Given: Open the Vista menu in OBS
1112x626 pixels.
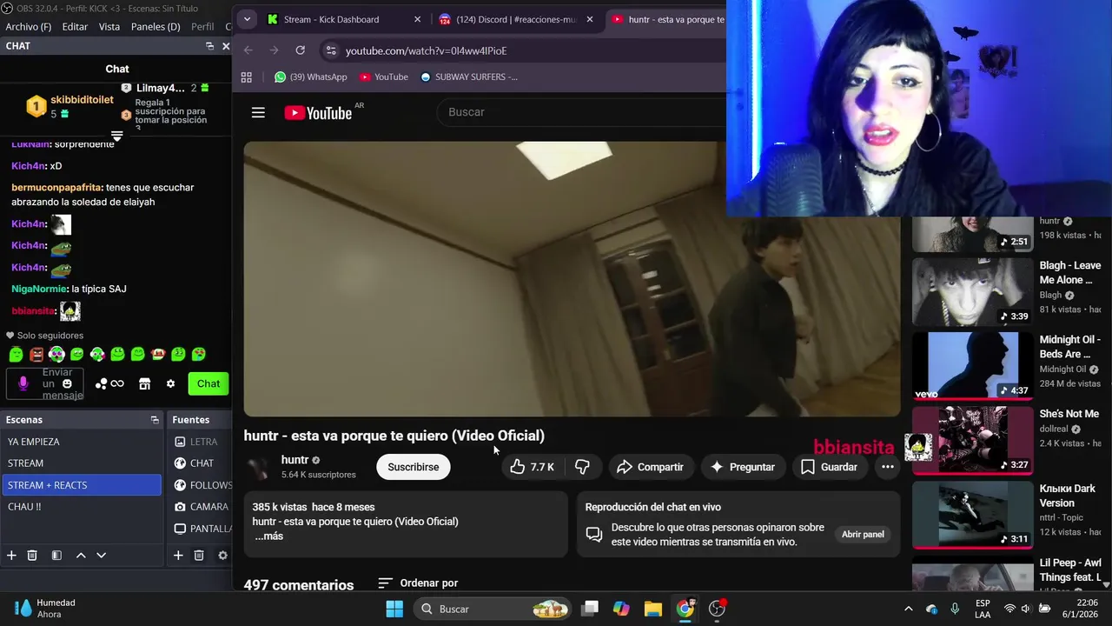Looking at the screenshot, I should tap(109, 27).
